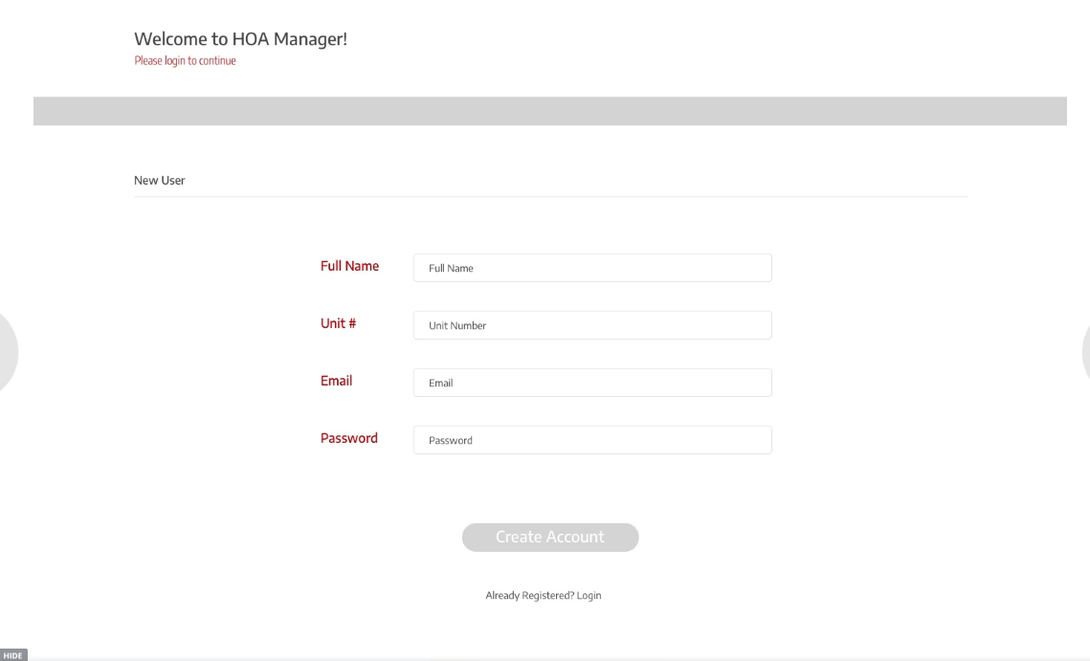This screenshot has width=1090, height=661.
Task: Click the right carousel navigation arrow
Action: coord(1086,352)
